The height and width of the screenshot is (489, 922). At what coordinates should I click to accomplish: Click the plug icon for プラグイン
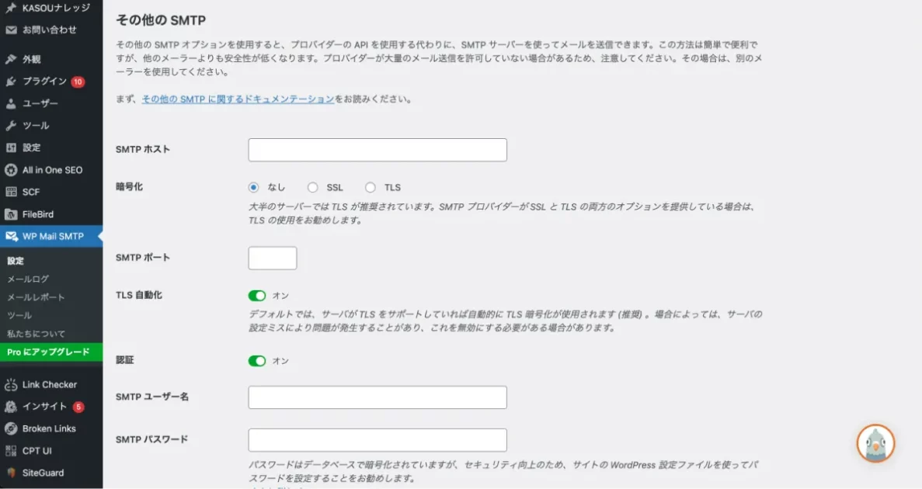pyautogui.click(x=11, y=81)
